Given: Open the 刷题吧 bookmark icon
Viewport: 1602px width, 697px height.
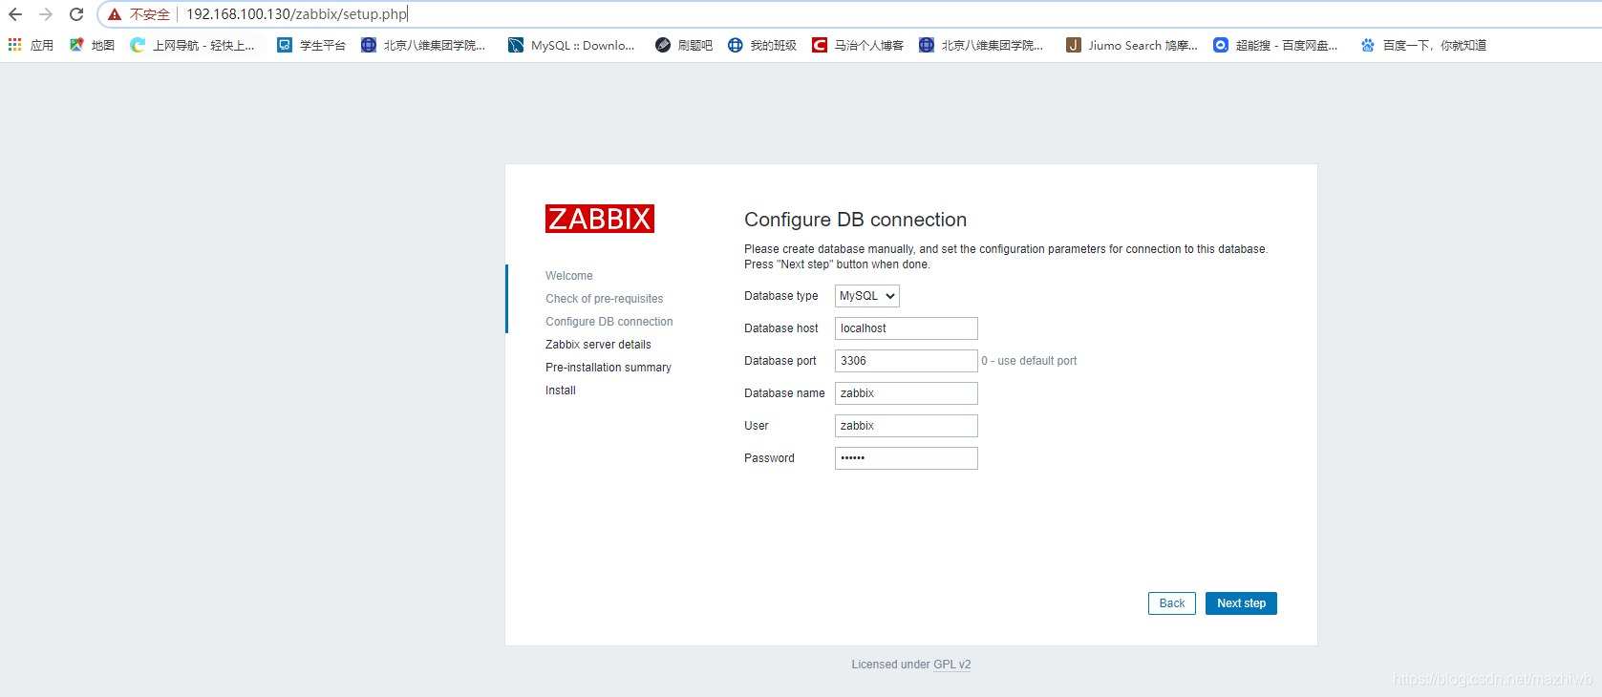Looking at the screenshot, I should tap(663, 45).
